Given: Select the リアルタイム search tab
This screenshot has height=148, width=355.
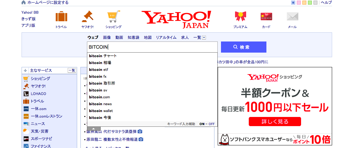Looking at the screenshot, I should (x=166, y=38).
